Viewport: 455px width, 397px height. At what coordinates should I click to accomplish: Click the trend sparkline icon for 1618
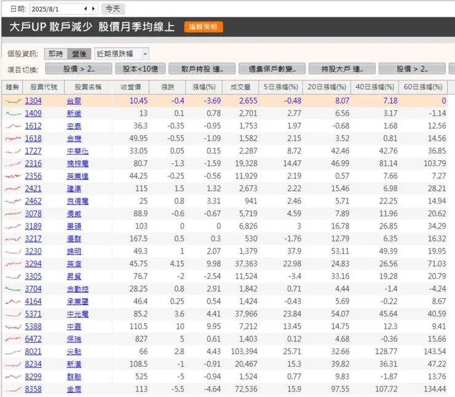(x=13, y=139)
